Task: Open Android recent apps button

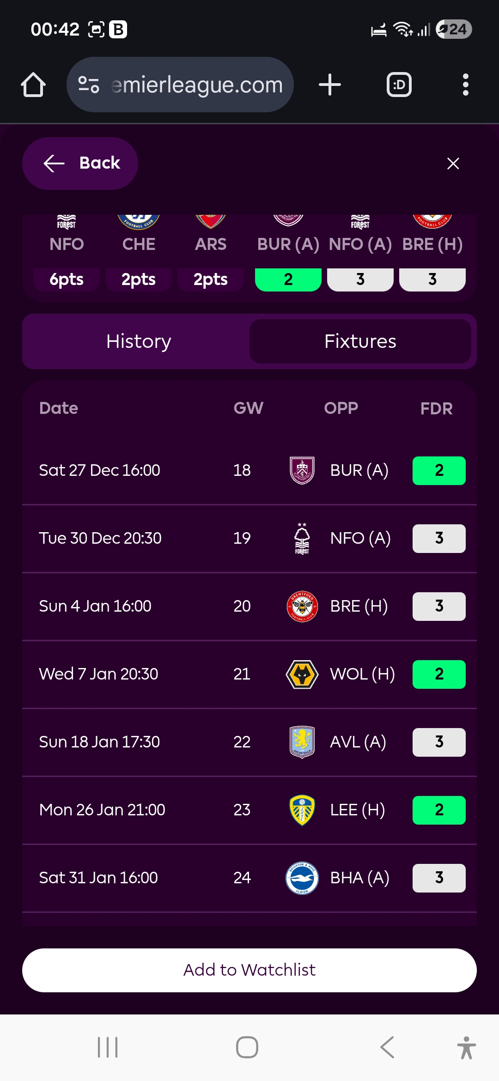Action: (108, 1047)
